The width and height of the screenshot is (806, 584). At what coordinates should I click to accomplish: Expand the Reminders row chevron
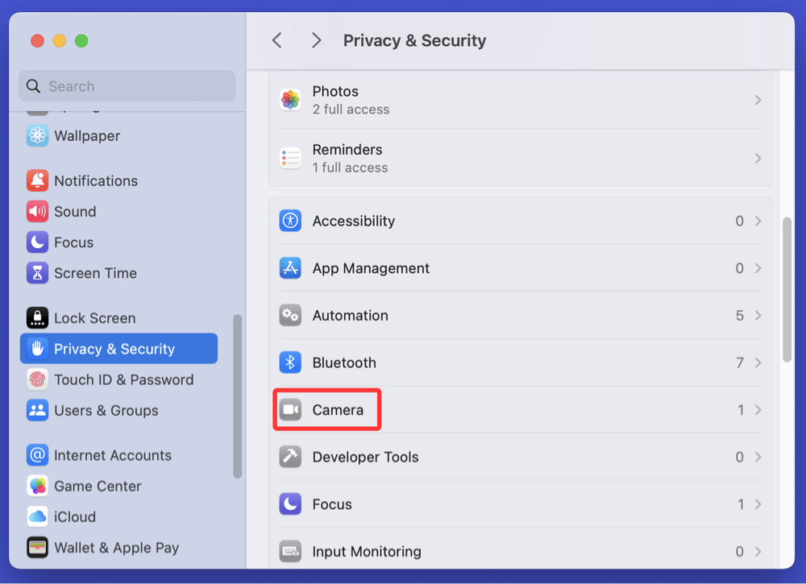(758, 159)
